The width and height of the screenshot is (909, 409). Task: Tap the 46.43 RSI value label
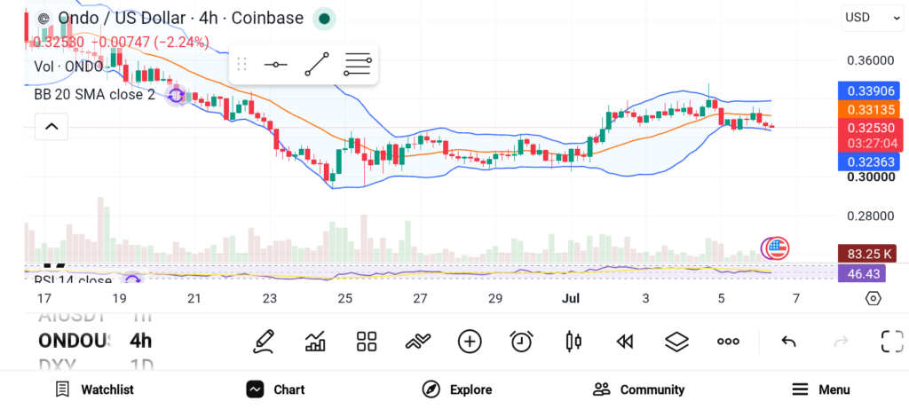(862, 273)
